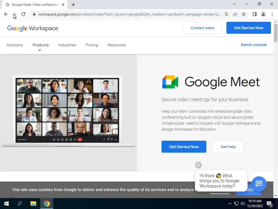278x209 pixels.
Task: Click header Get Started Now button
Action: pyautogui.click(x=249, y=28)
